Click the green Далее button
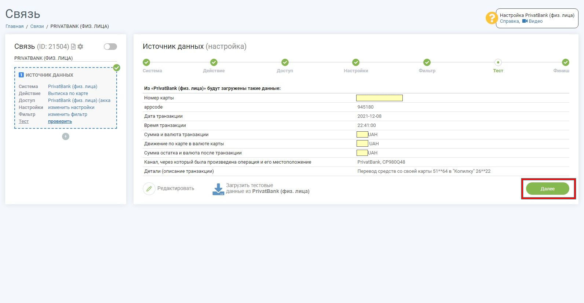This screenshot has height=303, width=584. [x=548, y=189]
